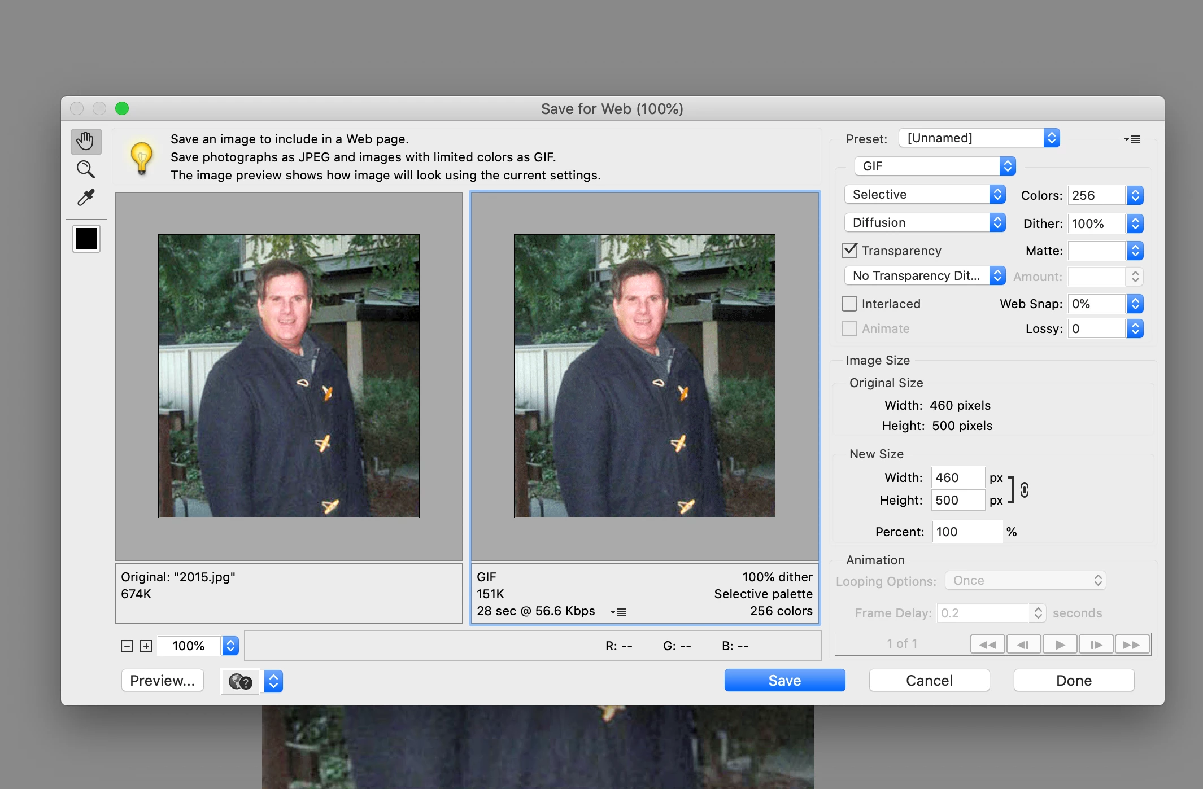1203x789 pixels.
Task: Select the Zoom tool
Action: click(86, 169)
